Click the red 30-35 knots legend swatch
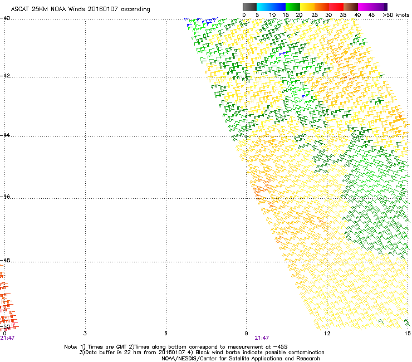 coord(336,7)
